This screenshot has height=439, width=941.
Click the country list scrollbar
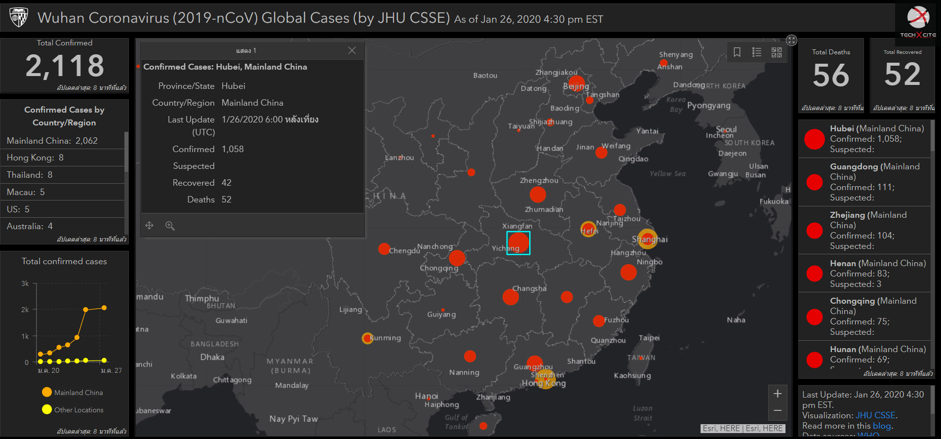(126, 152)
